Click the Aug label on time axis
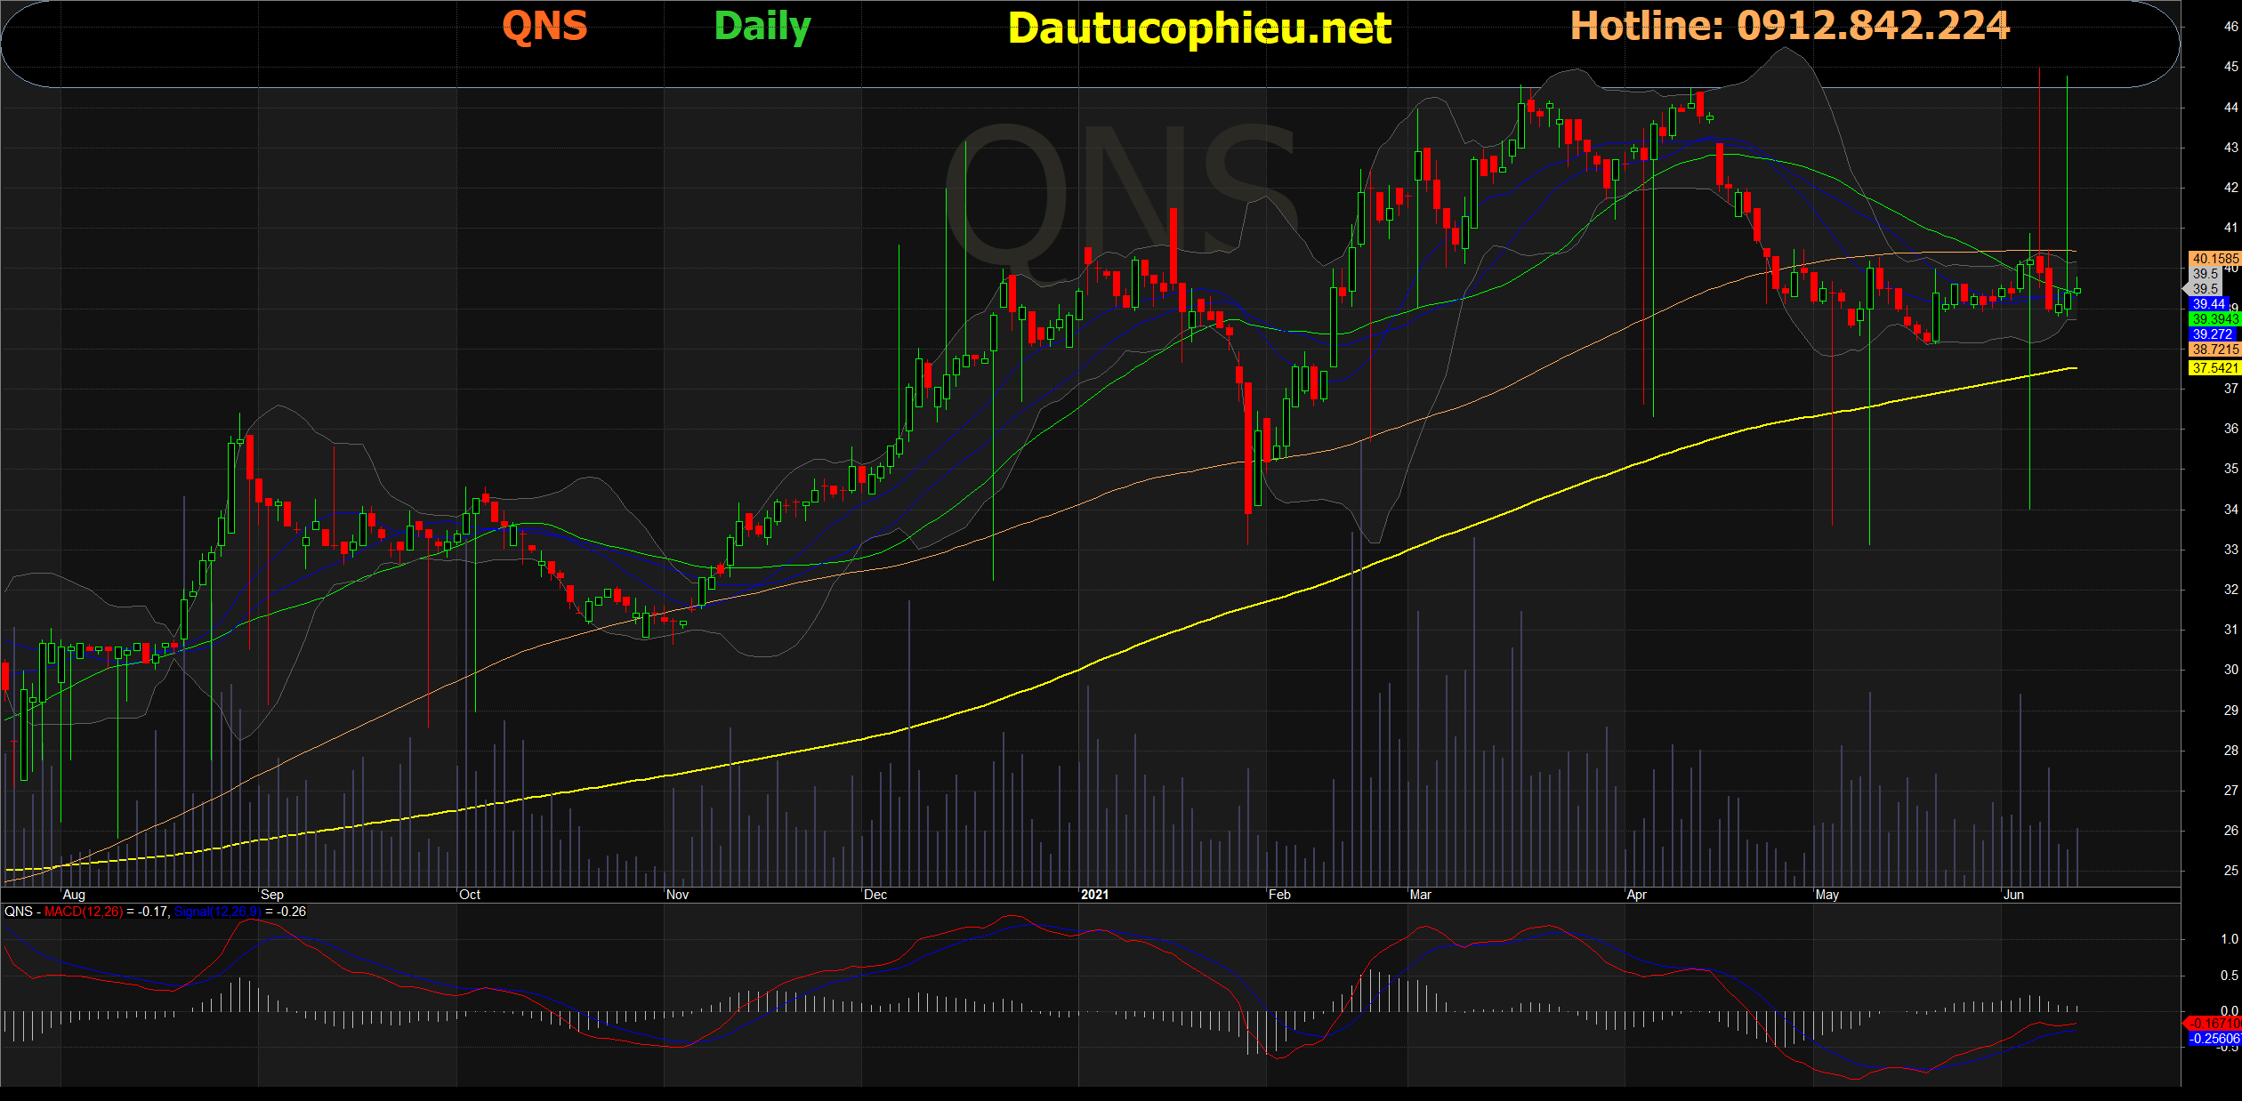Image resolution: width=2242 pixels, height=1101 pixels. [74, 895]
